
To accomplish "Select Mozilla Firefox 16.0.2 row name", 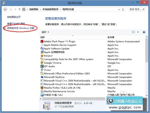I will (x=62, y=88).
